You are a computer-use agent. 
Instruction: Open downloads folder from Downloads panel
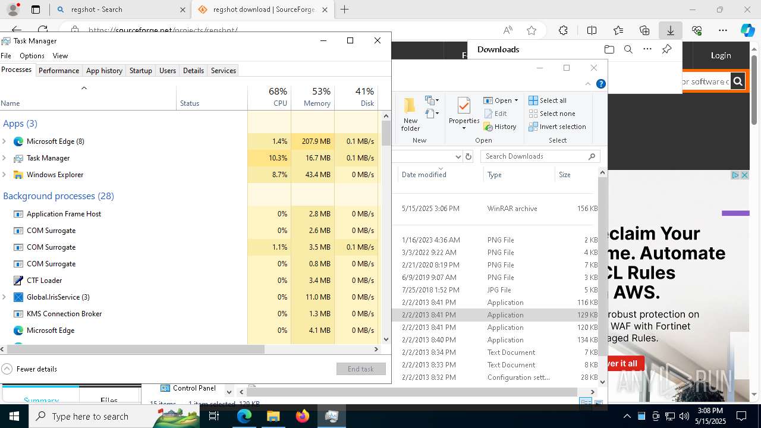[609, 49]
